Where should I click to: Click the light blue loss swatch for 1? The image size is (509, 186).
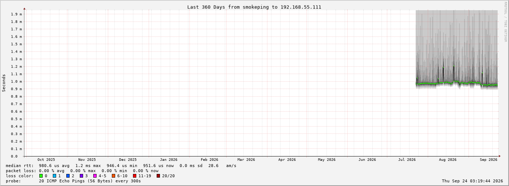coord(55,176)
